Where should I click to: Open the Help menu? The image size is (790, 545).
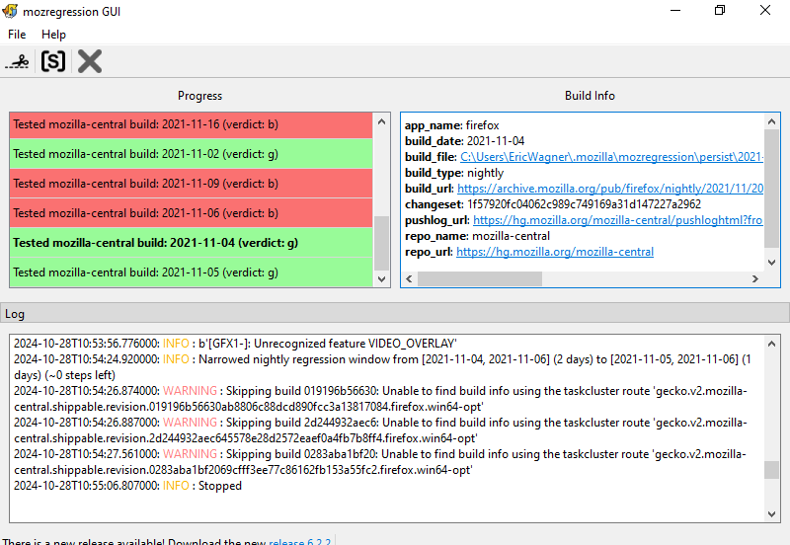53,35
